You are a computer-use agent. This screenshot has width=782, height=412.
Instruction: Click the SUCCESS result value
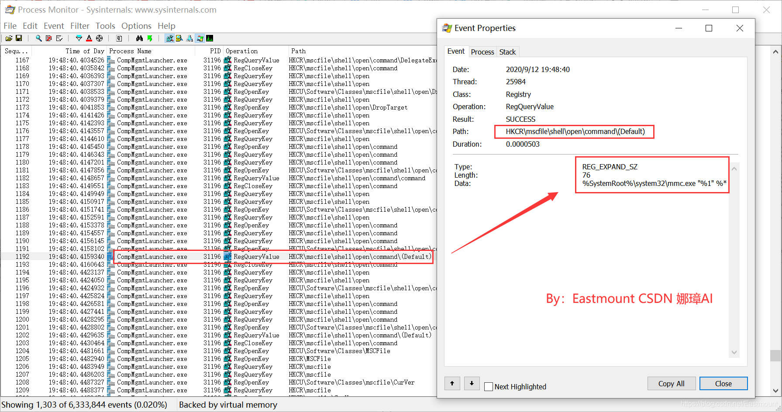(x=520, y=119)
